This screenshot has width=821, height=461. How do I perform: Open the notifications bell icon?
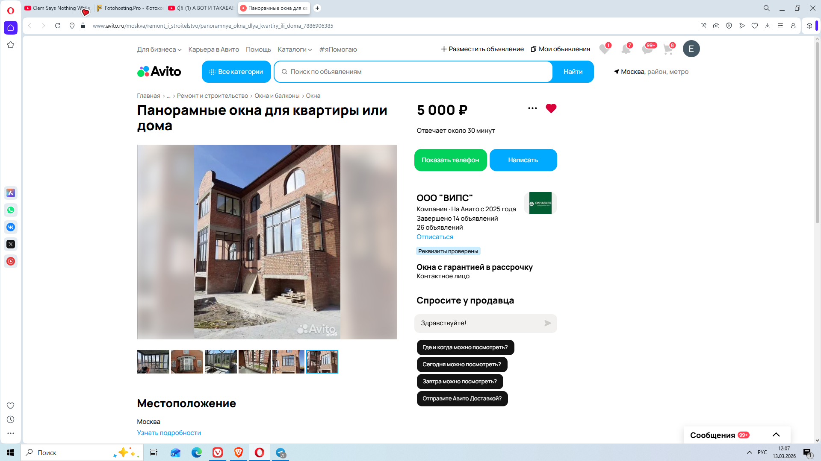point(626,50)
